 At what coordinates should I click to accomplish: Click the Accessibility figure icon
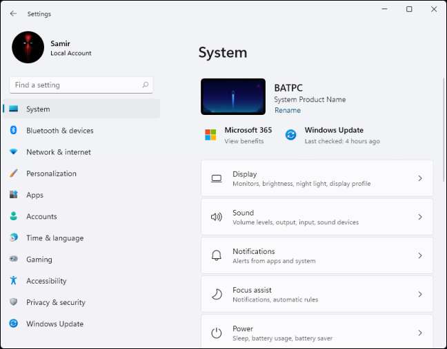coord(13,281)
